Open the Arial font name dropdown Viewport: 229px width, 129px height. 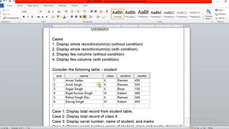tap(38, 11)
